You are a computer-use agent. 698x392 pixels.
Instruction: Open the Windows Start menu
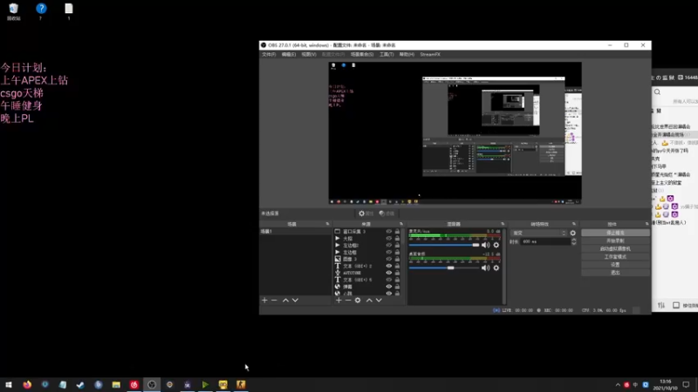pyautogui.click(x=9, y=384)
